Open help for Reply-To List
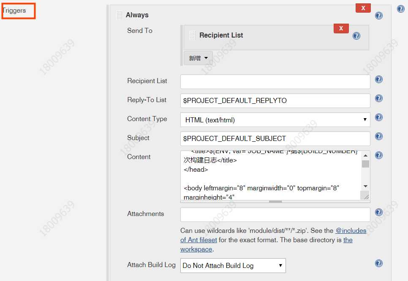This screenshot has width=408, height=281. (378, 98)
